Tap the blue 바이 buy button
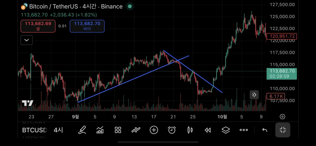Screen dimensions: 316x146 click(87, 26)
